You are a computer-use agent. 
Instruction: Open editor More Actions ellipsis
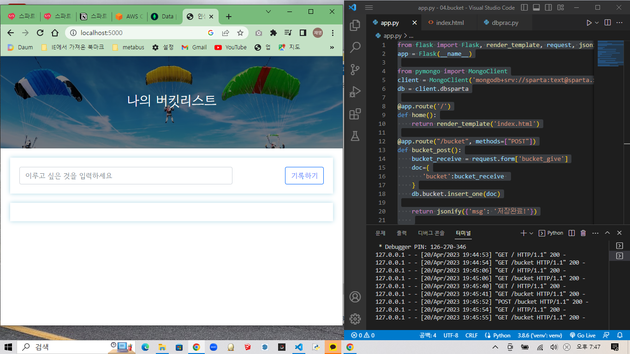click(x=620, y=23)
